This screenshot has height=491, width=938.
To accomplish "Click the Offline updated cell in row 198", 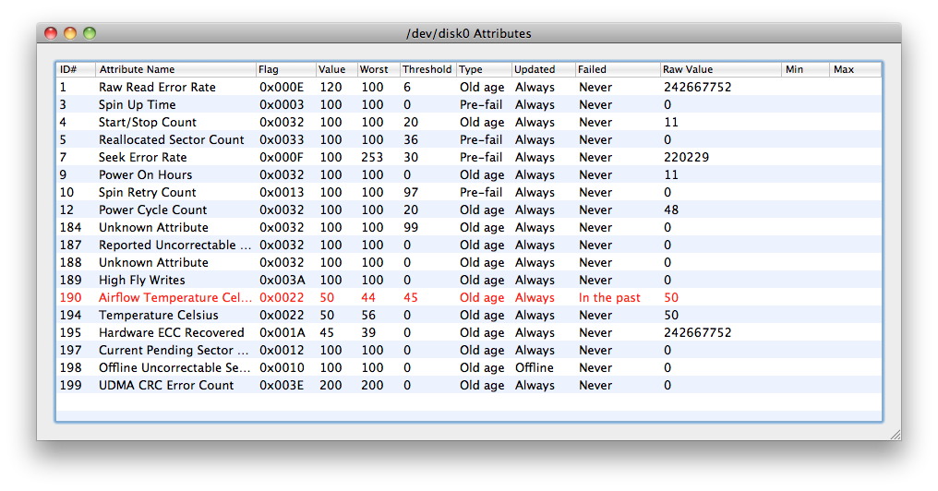I will 535,368.
